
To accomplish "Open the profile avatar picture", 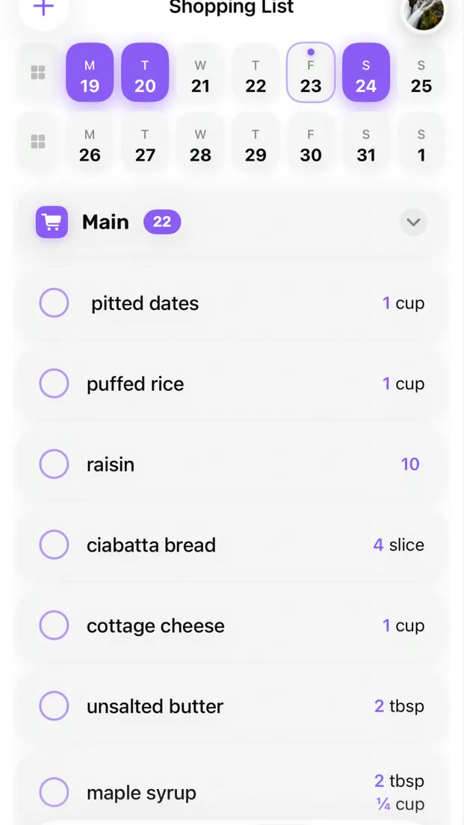I will 424,15.
